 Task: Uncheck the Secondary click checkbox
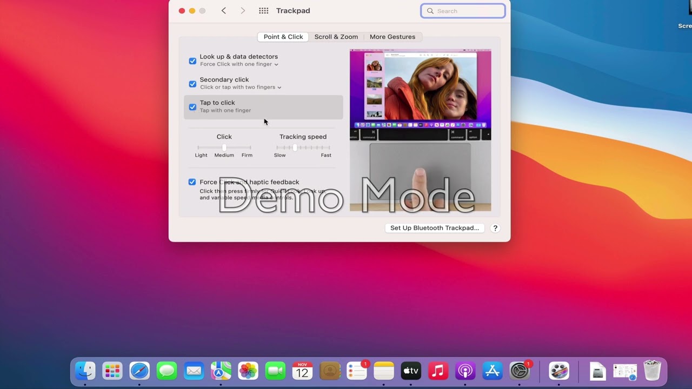coord(192,84)
